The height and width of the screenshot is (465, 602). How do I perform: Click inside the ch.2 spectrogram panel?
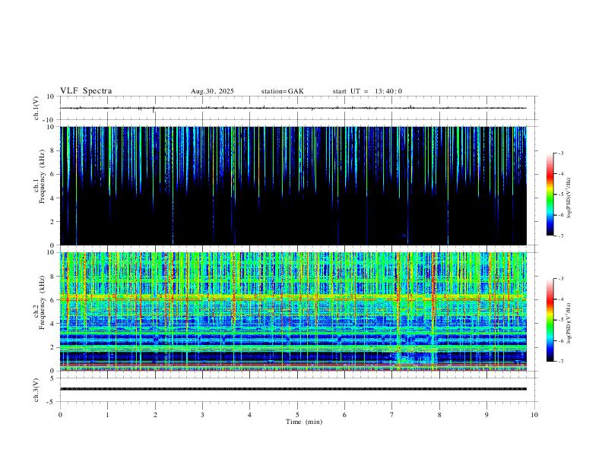pyautogui.click(x=293, y=312)
